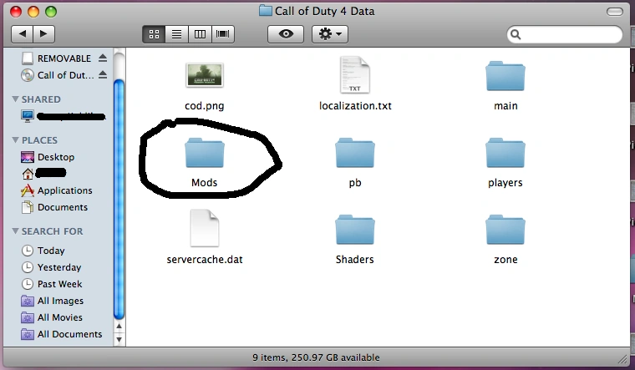Open the All Documents smart folder
The width and height of the screenshot is (635, 370).
click(62, 334)
